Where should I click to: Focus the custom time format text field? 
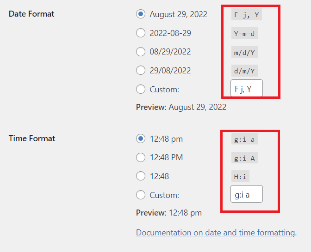tap(247, 194)
